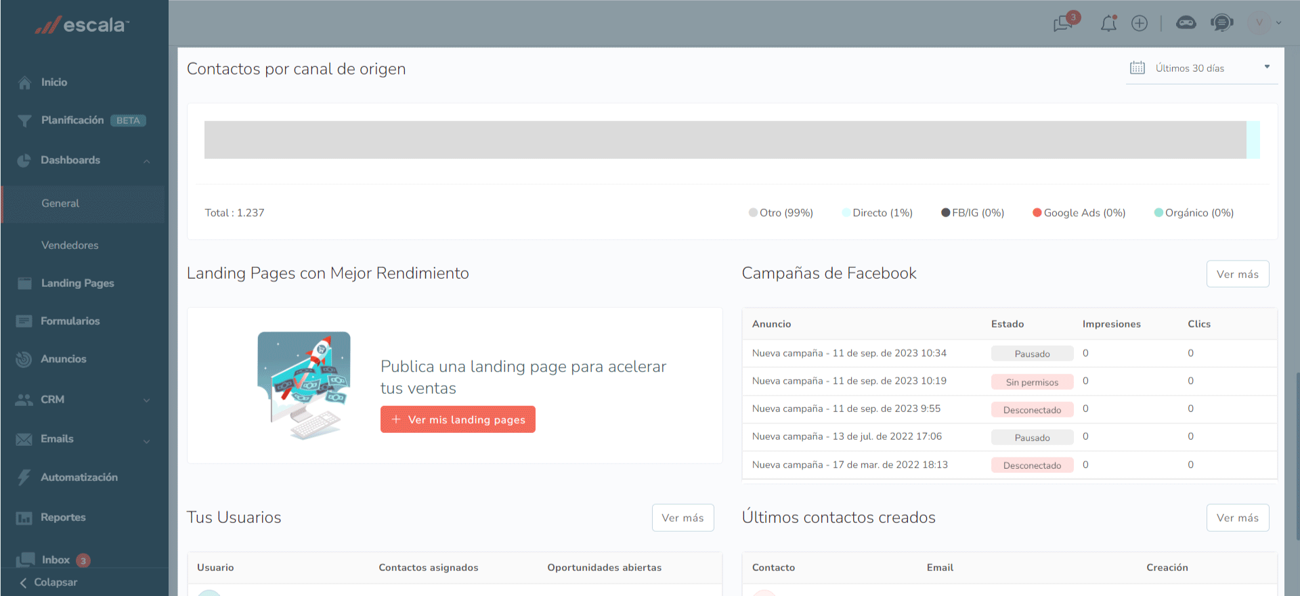Click campaign row 17 de mar. 2022 18:13
The width and height of the screenshot is (1300, 596).
pos(1010,465)
